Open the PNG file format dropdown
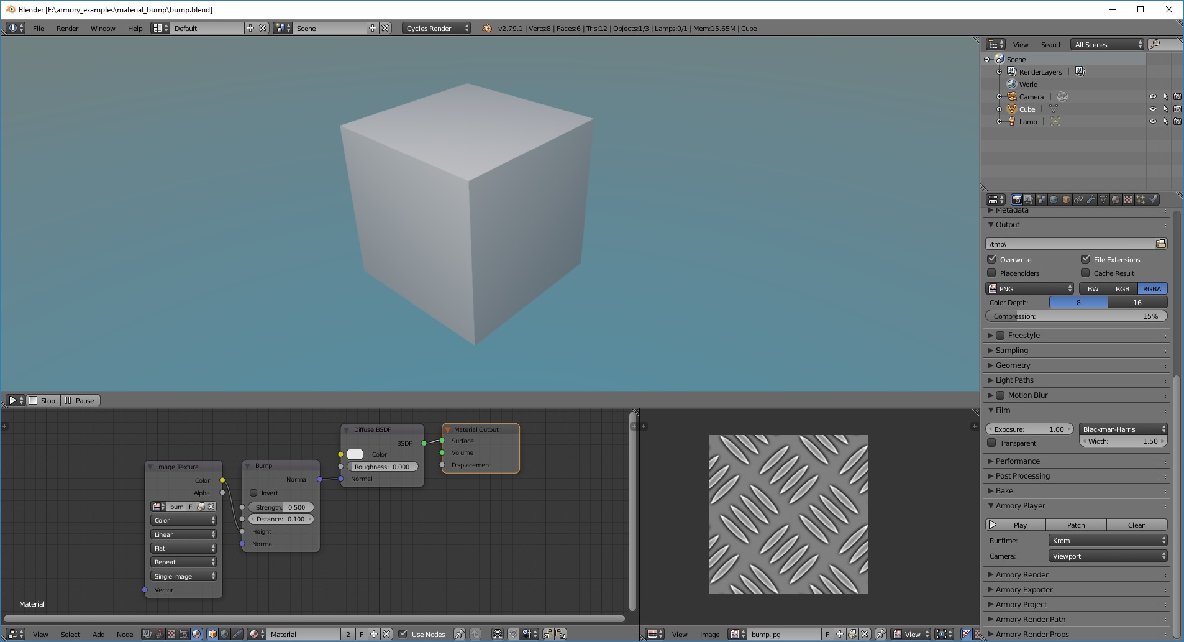The image size is (1184, 642). [1029, 288]
